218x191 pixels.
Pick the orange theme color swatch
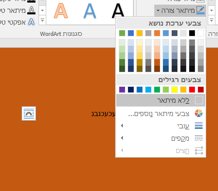(157, 33)
